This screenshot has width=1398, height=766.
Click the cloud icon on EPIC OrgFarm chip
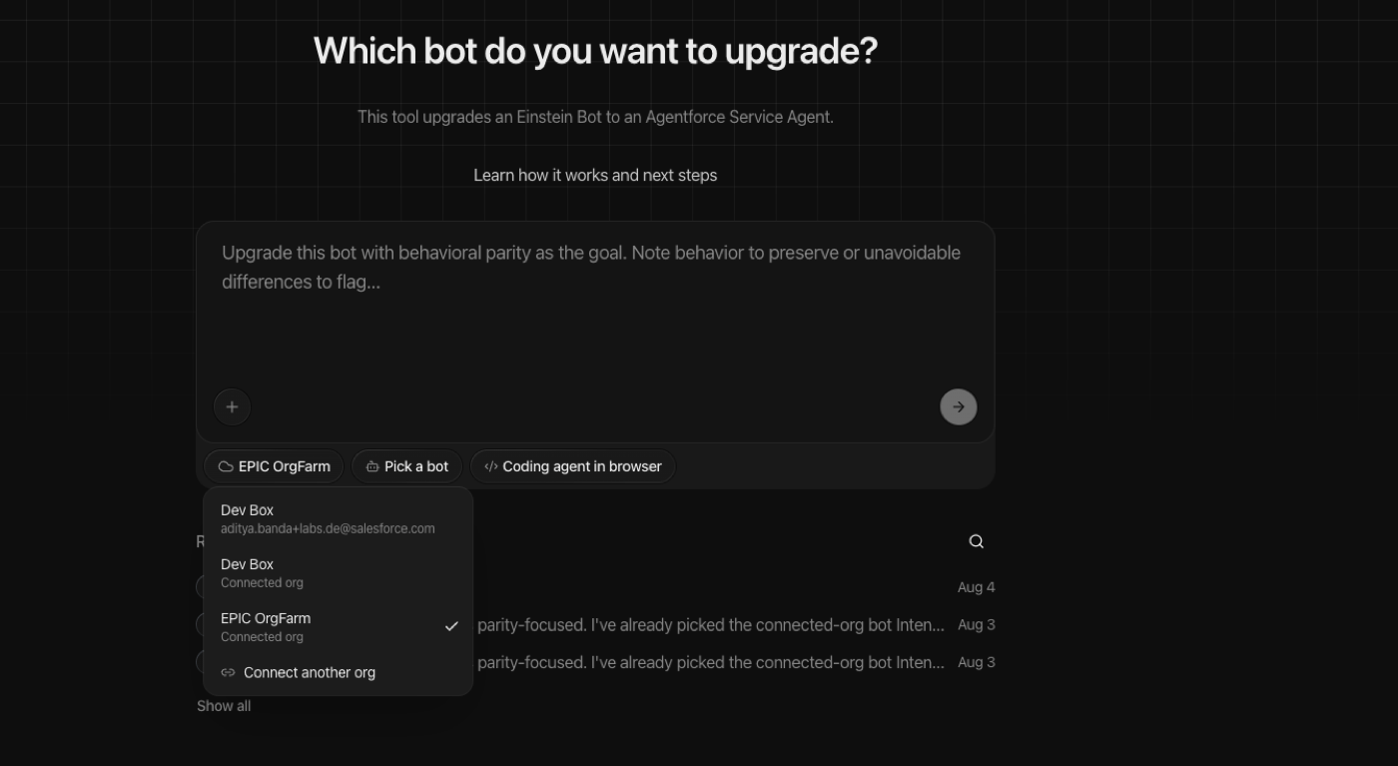click(x=226, y=466)
